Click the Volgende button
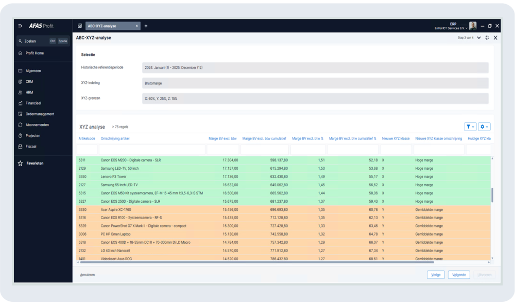The width and height of the screenshot is (515, 305). pos(459,275)
